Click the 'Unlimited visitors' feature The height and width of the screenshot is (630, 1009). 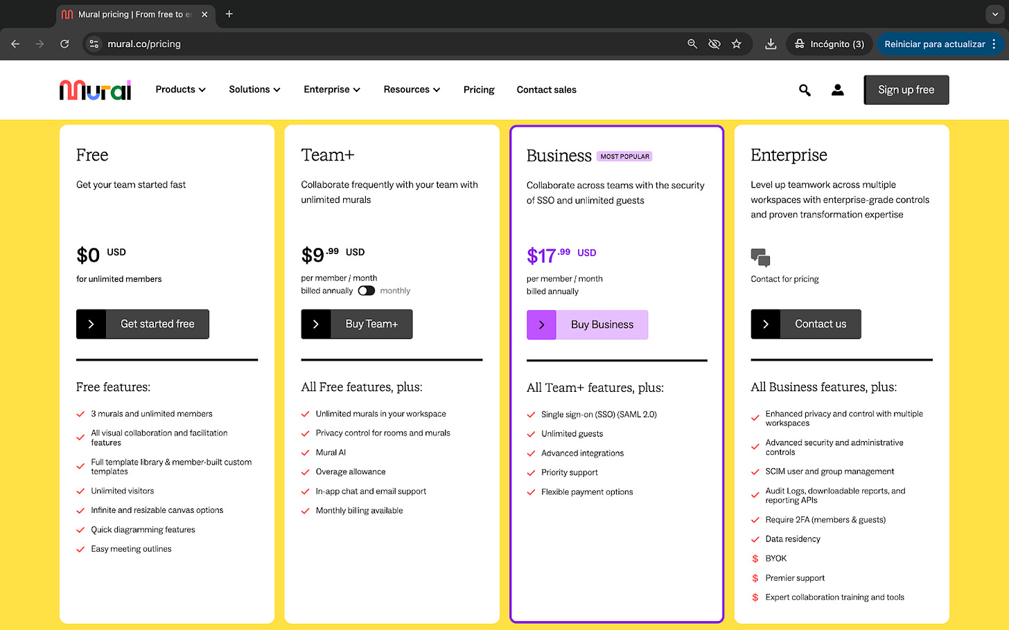pyautogui.click(x=123, y=491)
